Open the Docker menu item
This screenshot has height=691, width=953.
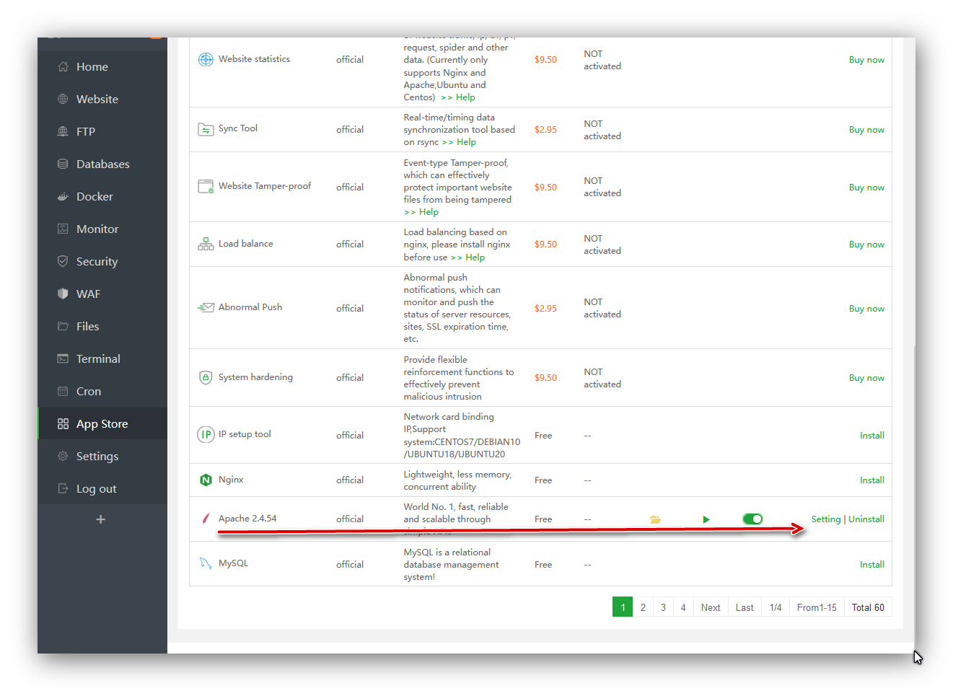point(95,197)
